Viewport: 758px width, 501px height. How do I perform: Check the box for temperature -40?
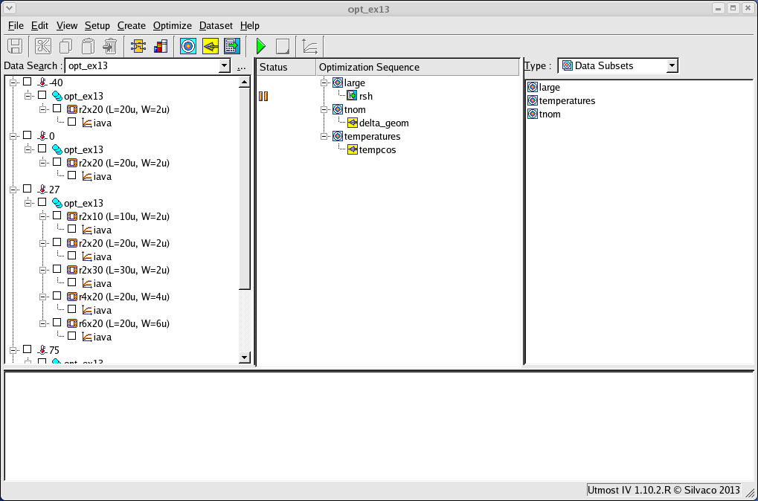(28, 82)
